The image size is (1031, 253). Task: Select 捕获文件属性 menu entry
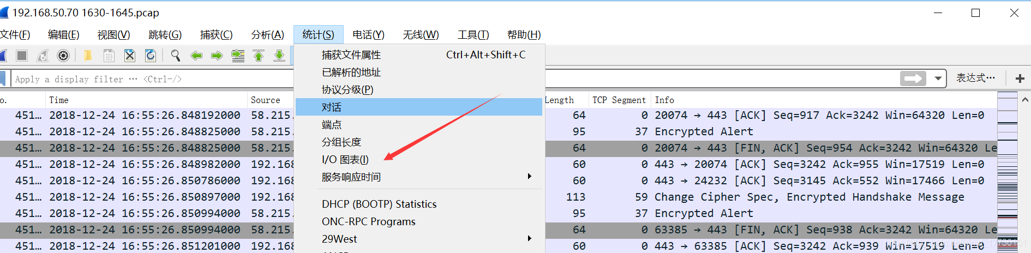[x=419, y=55]
